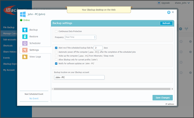Enable Continuous Data Protection checkbox
194x118 pixels.
[56, 31]
